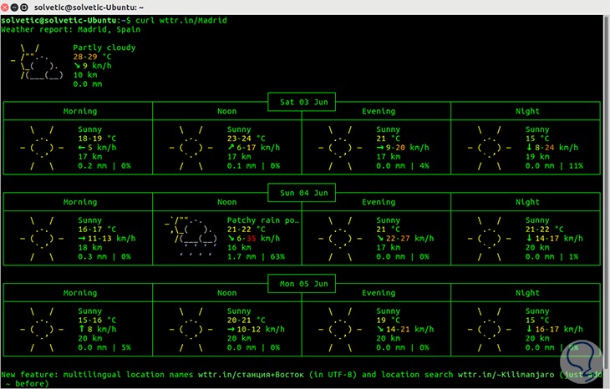Select the wind speed 22-27 km/h
Screen dimensions: 610x389
tap(405, 239)
